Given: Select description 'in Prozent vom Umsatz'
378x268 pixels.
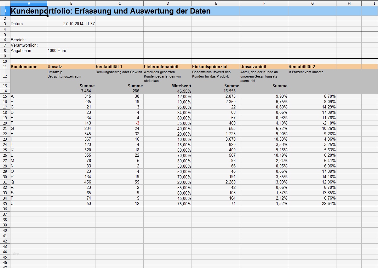Looking at the screenshot, I should tap(312, 76).
